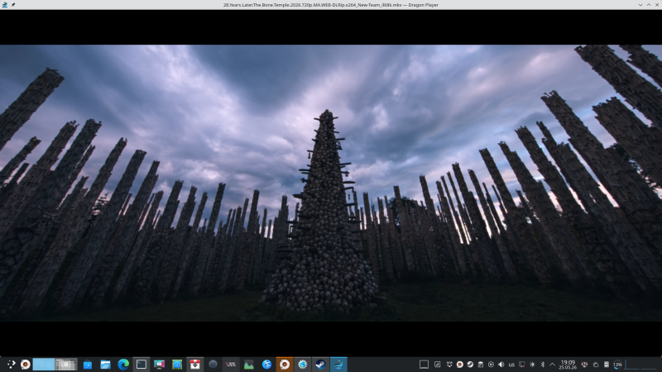This screenshot has width=662, height=372.
Task: Open notifications bell in system tray
Action: [449, 365]
